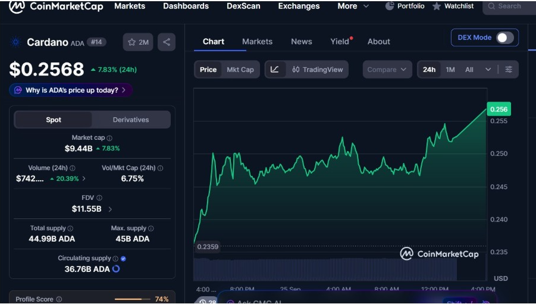Click the CoinMarketCap logo

coord(56,6)
